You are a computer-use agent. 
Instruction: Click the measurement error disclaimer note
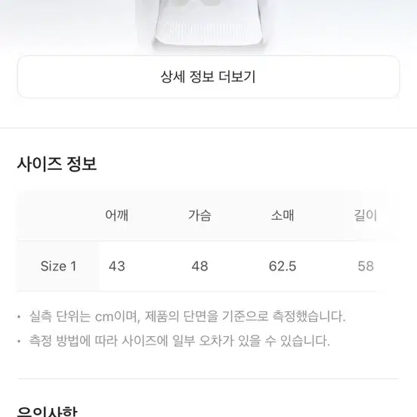(x=180, y=341)
